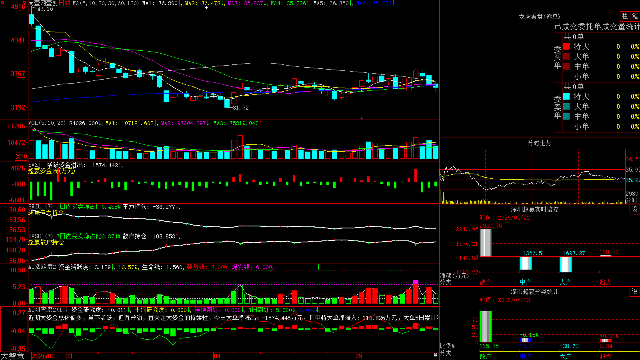Viewport: 640px width, 360px height.
Task: Click the 已成交委托单成交量统计 header
Action: pyautogui.click(x=597, y=26)
